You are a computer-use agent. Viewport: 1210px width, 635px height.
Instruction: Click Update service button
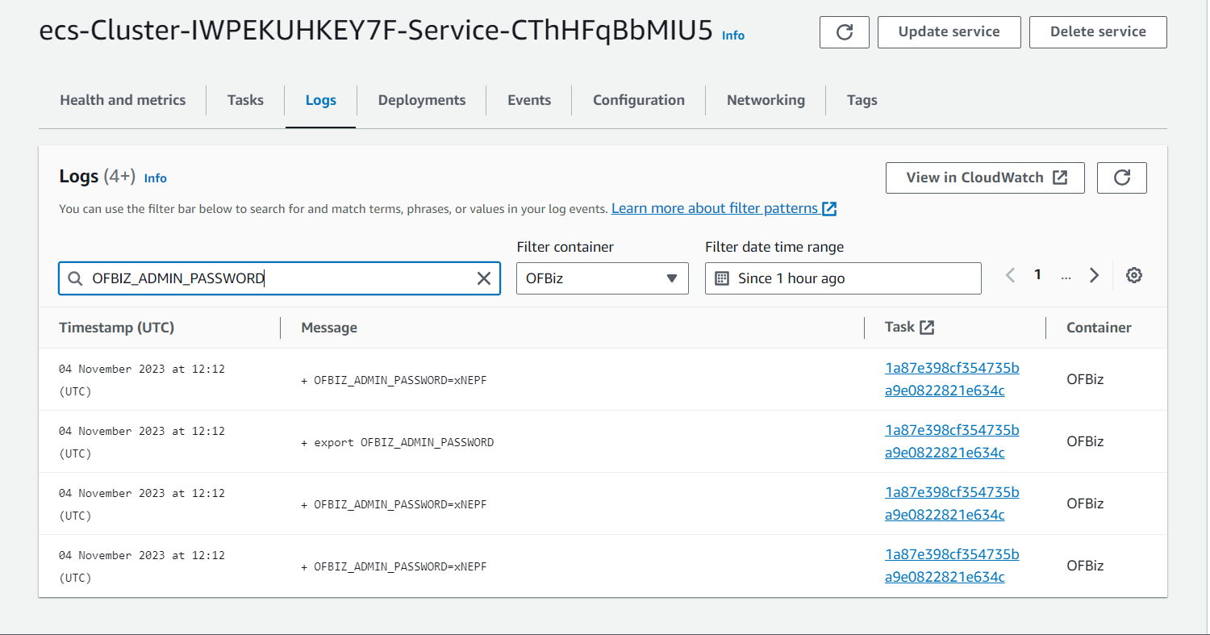tap(949, 32)
